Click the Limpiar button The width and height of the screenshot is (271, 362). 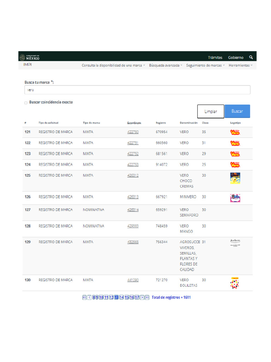pyautogui.click(x=211, y=111)
